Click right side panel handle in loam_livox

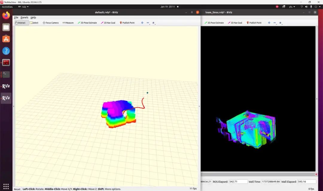(317, 99)
